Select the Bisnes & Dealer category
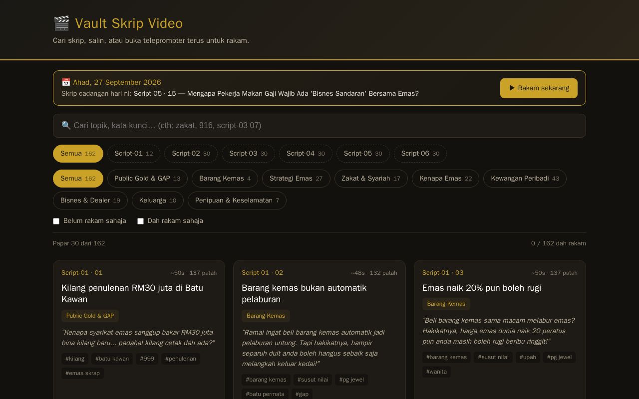The height and width of the screenshot is (399, 639). click(90, 200)
